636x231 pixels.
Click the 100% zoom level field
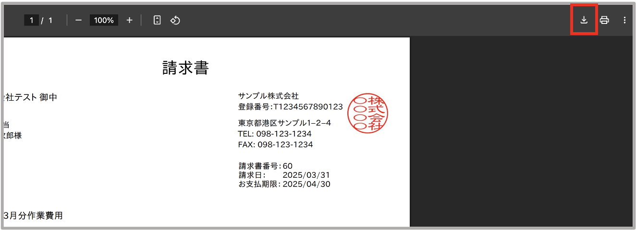[x=104, y=20]
